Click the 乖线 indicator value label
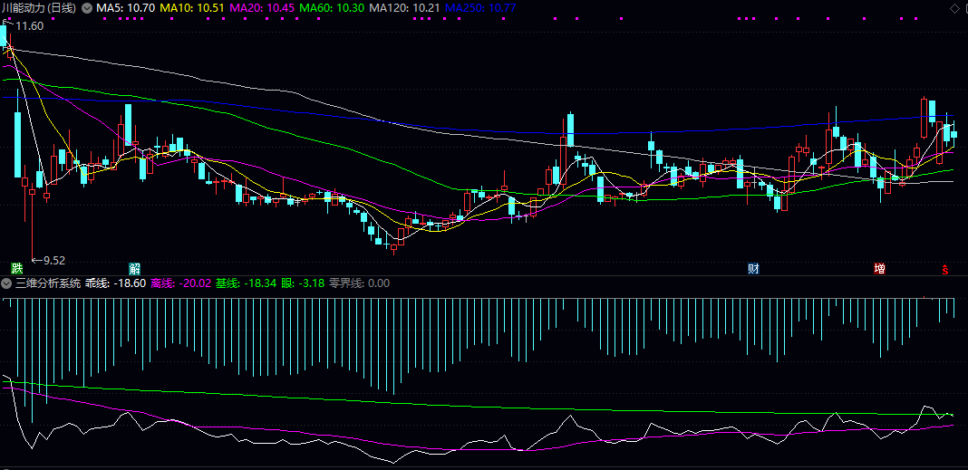Image resolution: width=968 pixels, height=470 pixels. point(116,283)
